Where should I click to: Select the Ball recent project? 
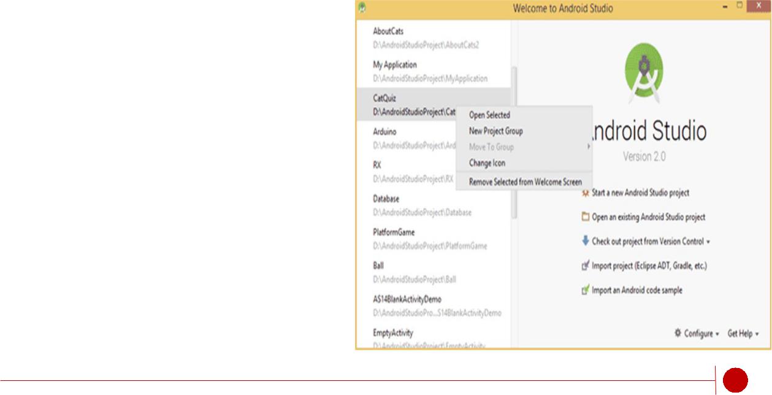433,272
